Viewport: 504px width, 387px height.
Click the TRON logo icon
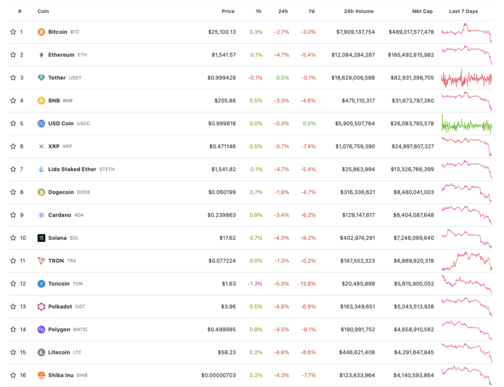point(41,261)
